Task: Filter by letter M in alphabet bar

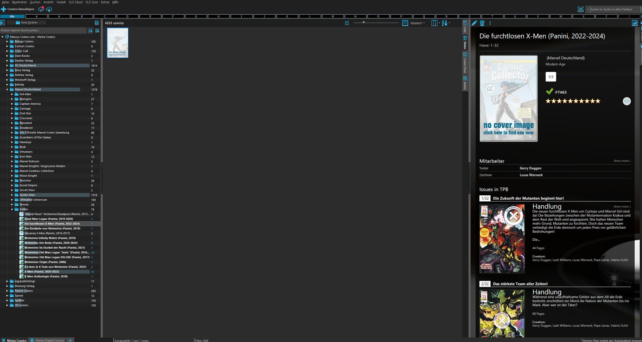Action: 333,16
